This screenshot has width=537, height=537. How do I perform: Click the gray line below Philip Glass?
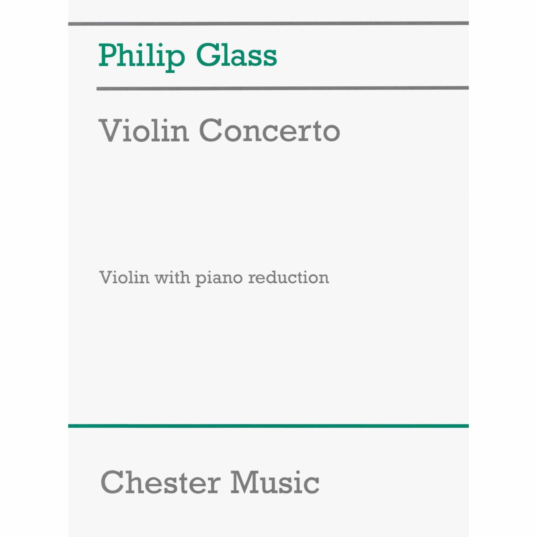click(282, 88)
